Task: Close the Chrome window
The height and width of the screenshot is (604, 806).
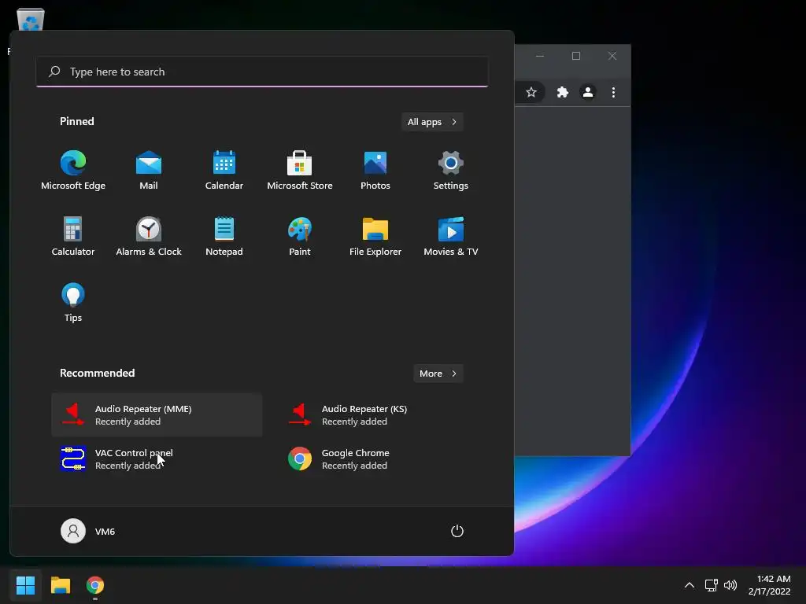Action: click(612, 56)
